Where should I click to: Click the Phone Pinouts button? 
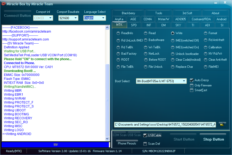[127, 143]
